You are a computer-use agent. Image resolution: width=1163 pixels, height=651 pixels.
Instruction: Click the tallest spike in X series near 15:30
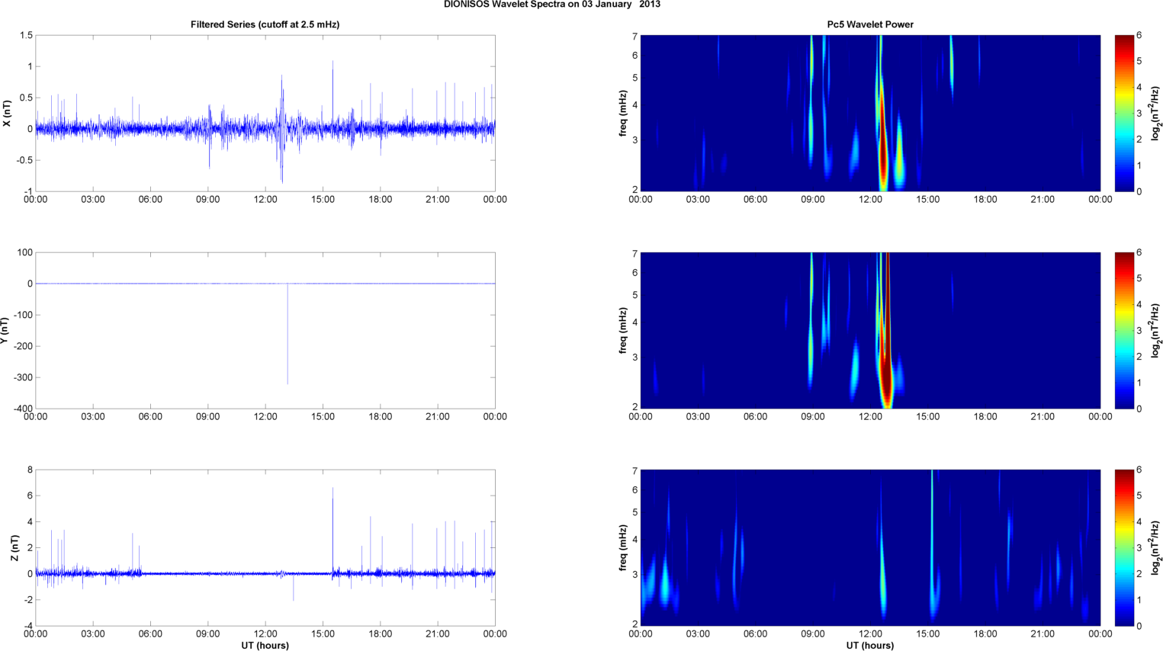coord(333,93)
